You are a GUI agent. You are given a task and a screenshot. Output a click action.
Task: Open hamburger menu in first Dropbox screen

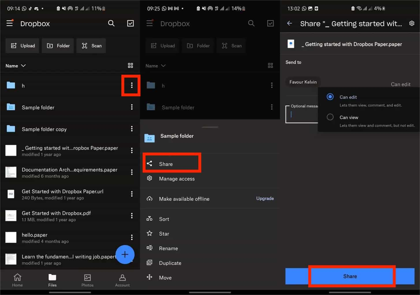(10, 23)
